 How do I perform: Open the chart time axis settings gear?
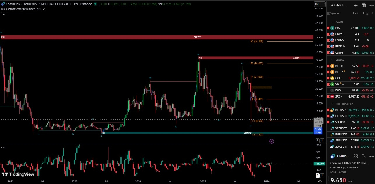320,181
